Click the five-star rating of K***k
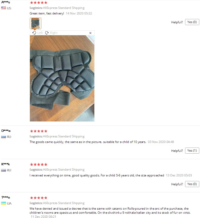 coord(39,165)
